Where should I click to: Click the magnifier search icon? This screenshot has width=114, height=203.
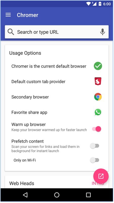[11, 32]
